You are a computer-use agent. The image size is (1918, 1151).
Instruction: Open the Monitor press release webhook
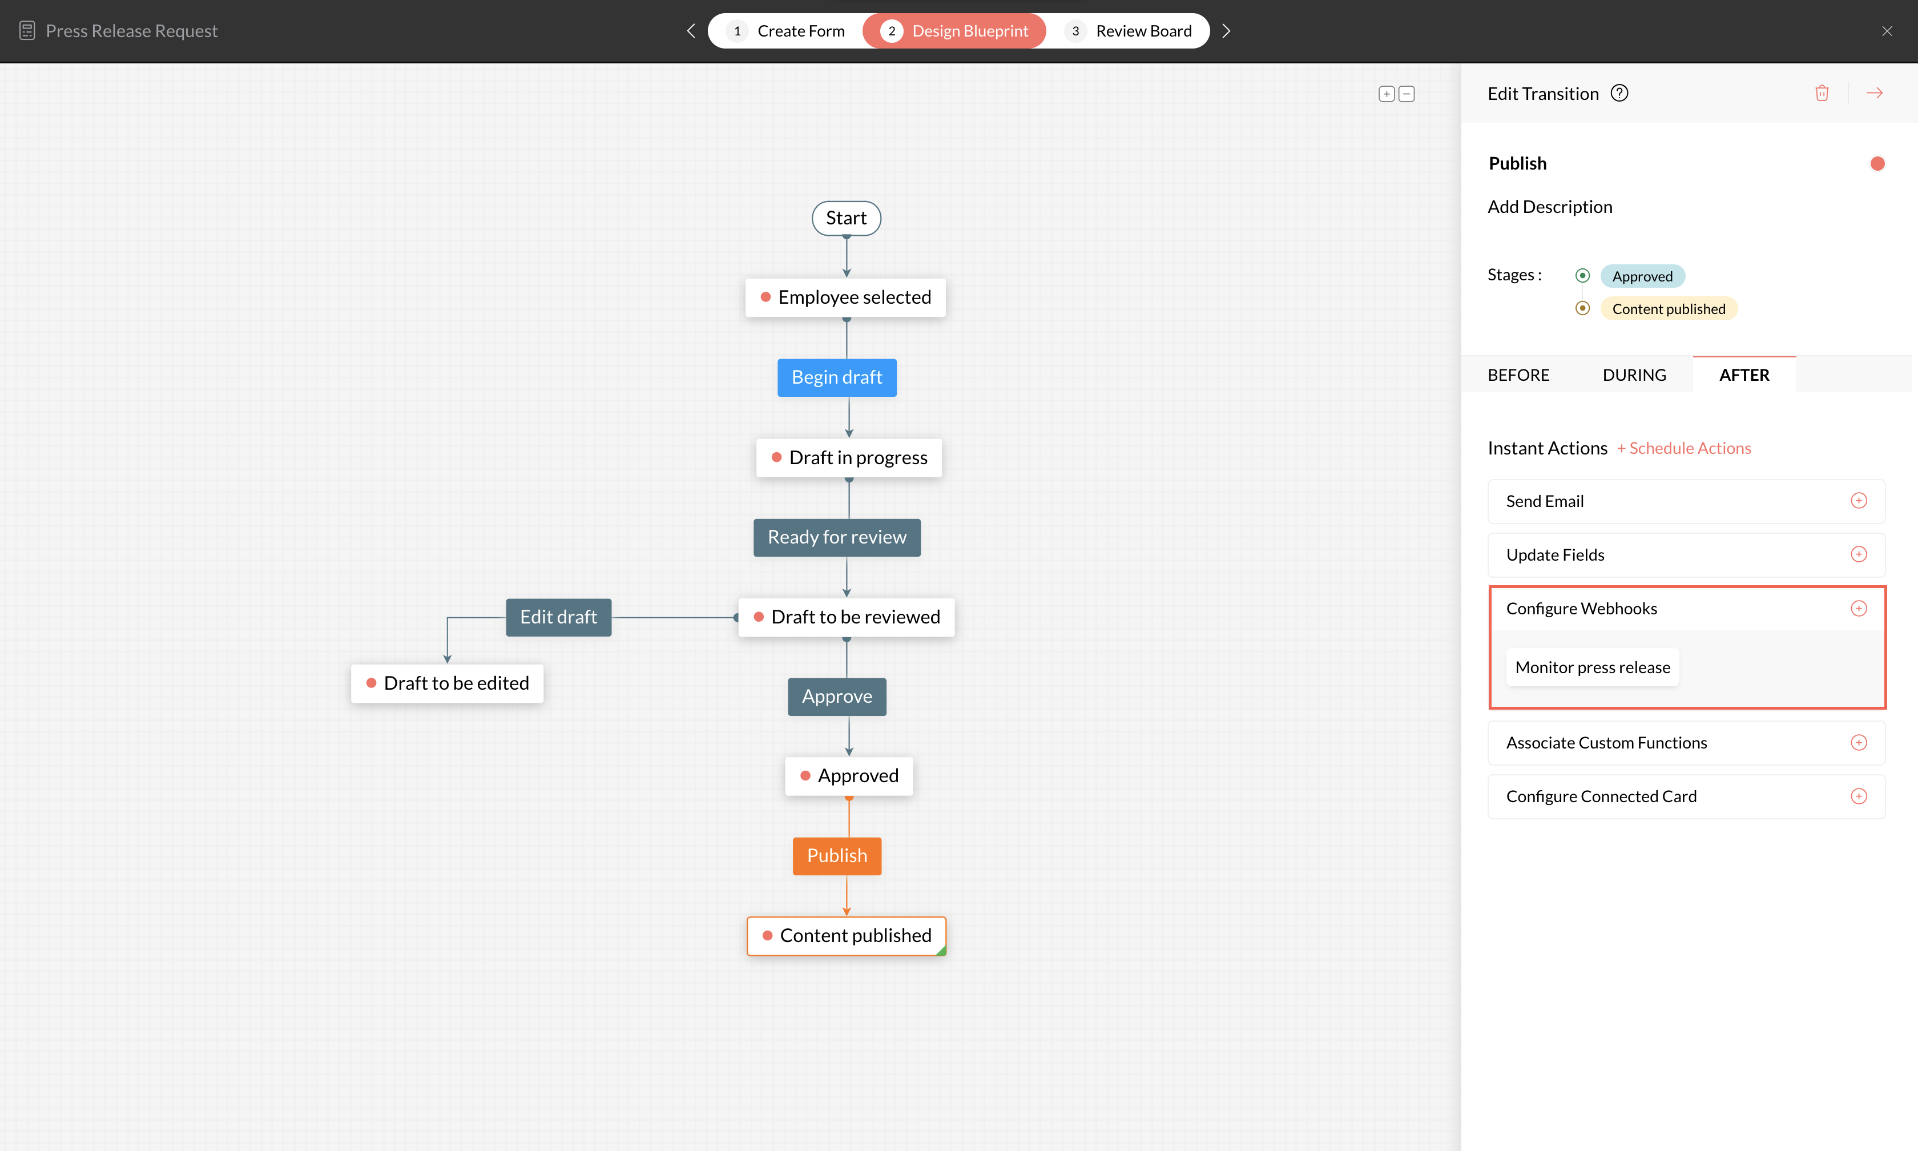point(1591,668)
